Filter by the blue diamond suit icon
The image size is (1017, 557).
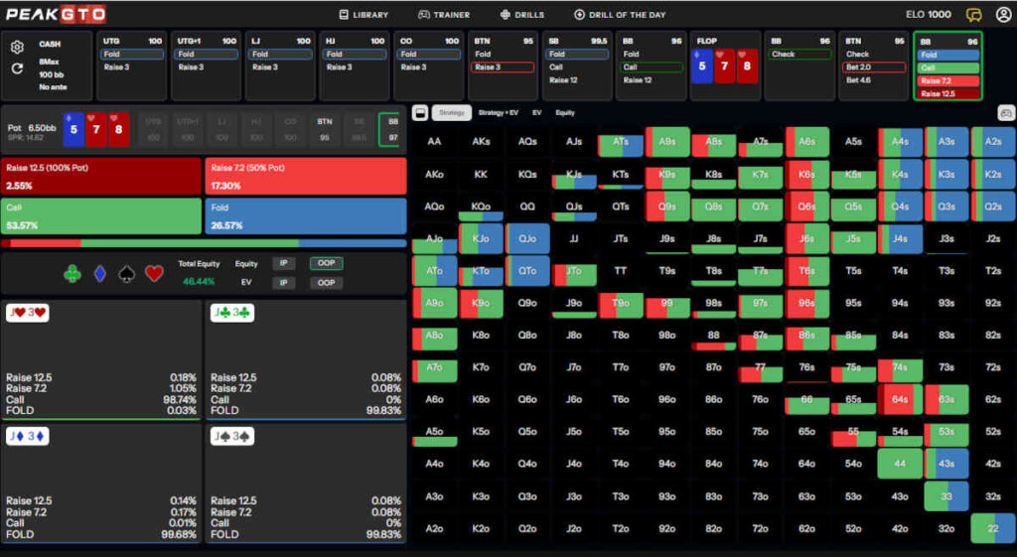click(99, 273)
